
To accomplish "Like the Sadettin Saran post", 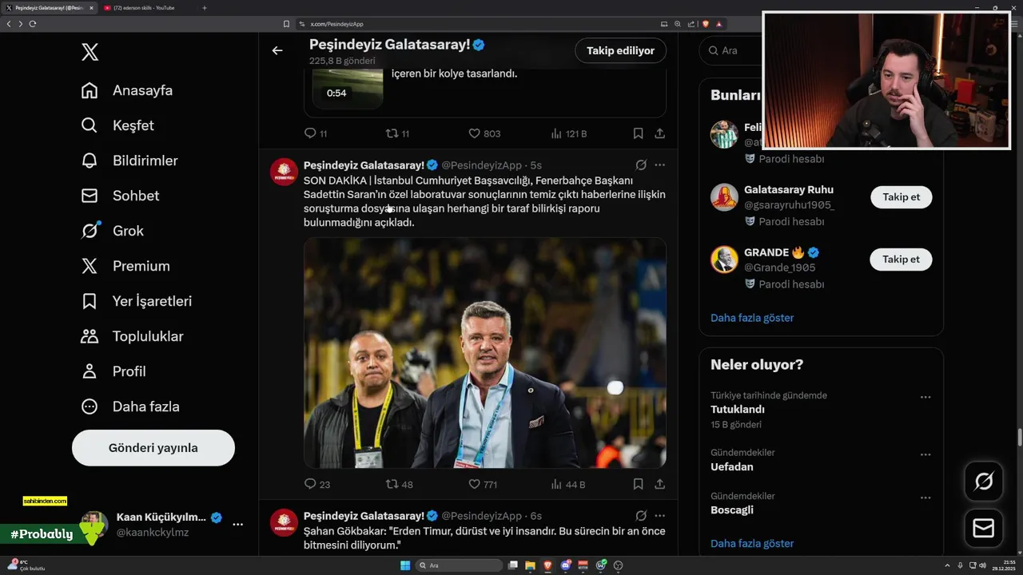I will pos(483,484).
